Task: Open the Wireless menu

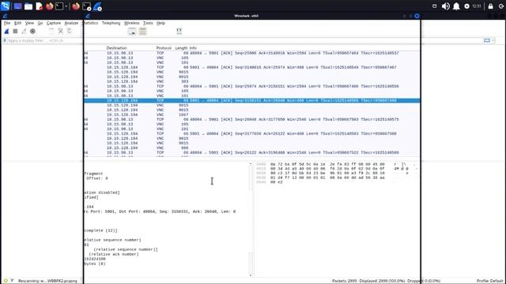Action: click(x=132, y=23)
